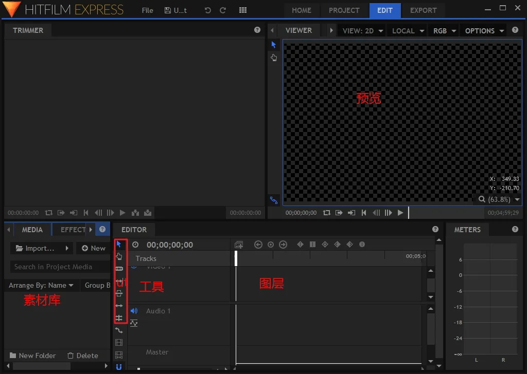Screen dimensions: 527x374
Task: Toggle Video 1 track visibility eye
Action: [134, 267]
